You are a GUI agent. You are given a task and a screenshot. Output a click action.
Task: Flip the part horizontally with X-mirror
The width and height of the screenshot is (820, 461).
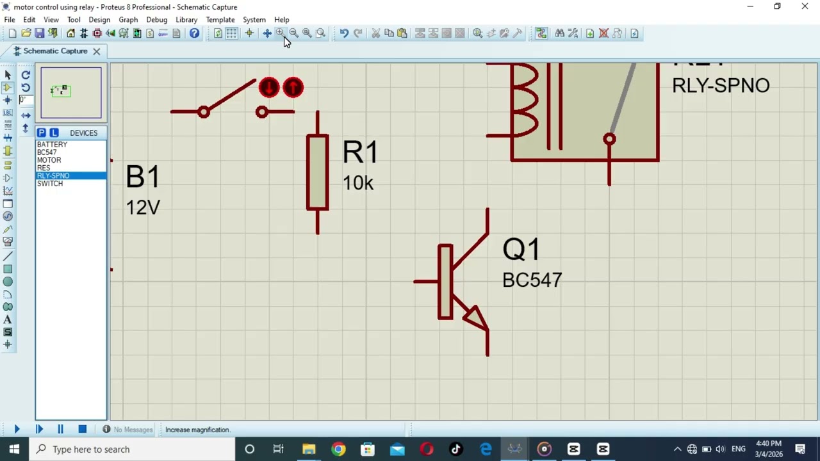26,115
